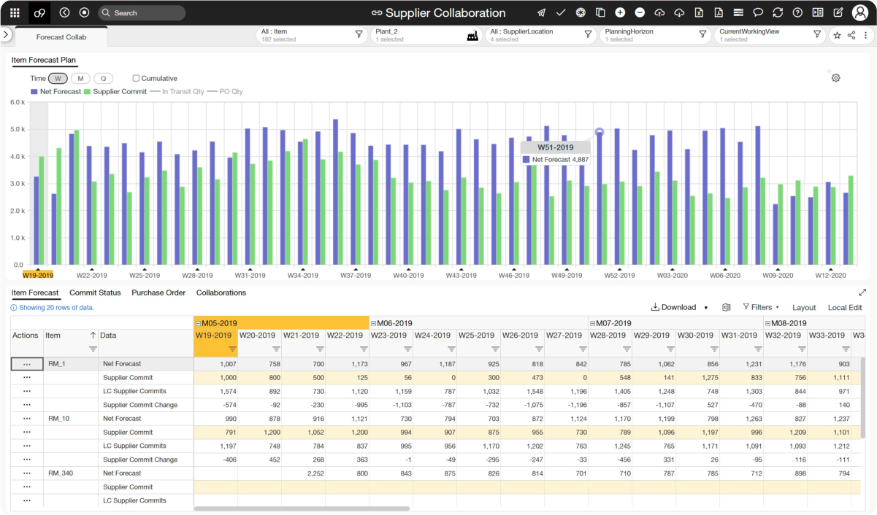Click the refresh icon in top toolbar
The image size is (877, 515).
pyautogui.click(x=778, y=12)
